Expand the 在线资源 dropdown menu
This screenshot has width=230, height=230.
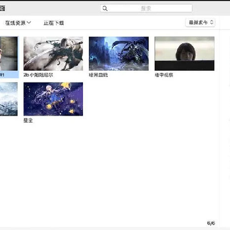click(x=18, y=23)
